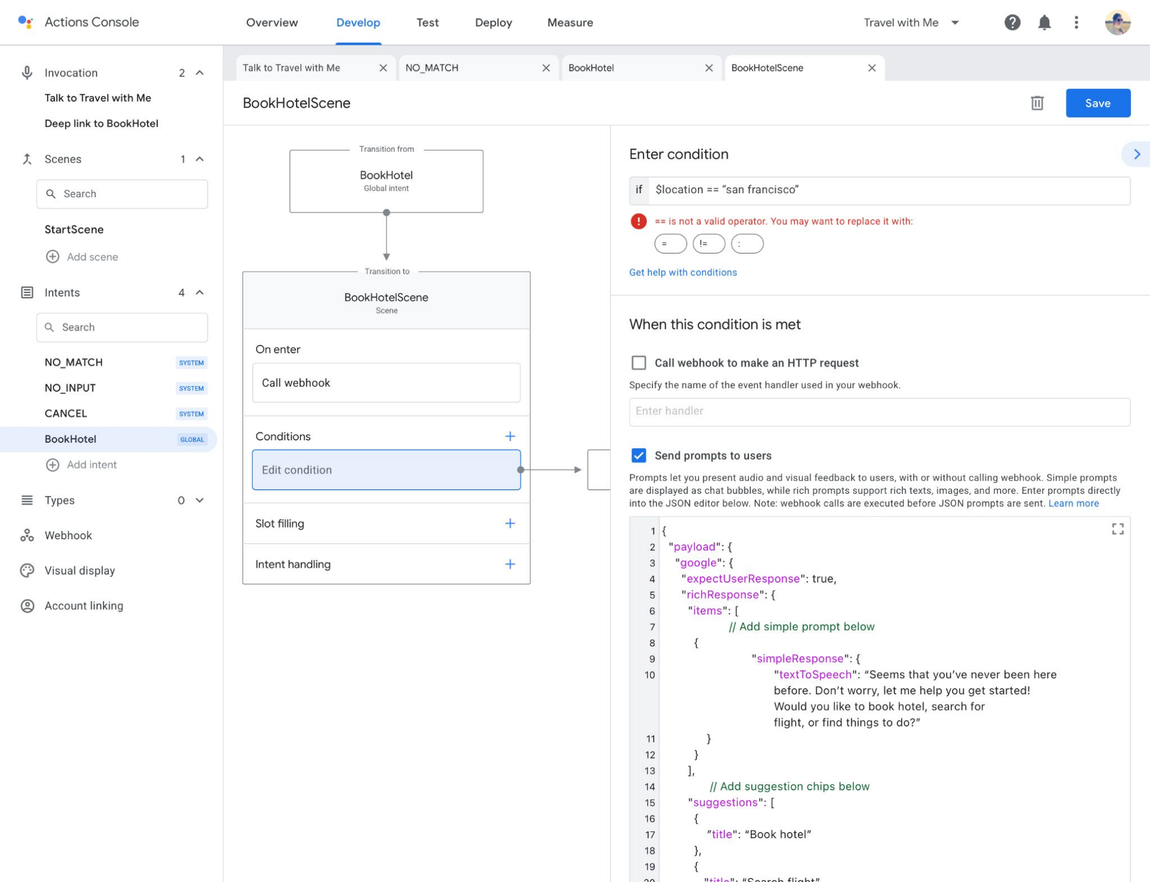This screenshot has width=1150, height=882.
Task: Collapse the Invocation section
Action: tap(200, 73)
